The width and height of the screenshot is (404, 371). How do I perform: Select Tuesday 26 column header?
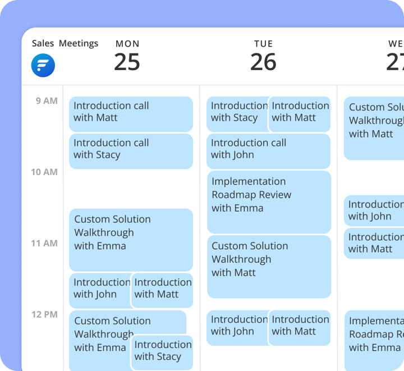point(263,56)
